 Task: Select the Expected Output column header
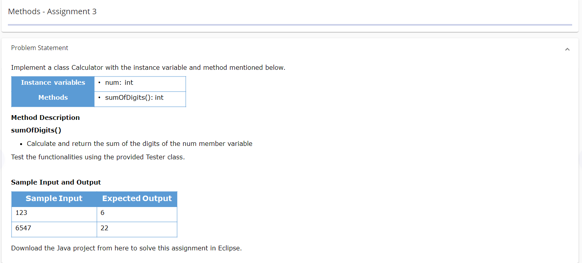(x=137, y=198)
